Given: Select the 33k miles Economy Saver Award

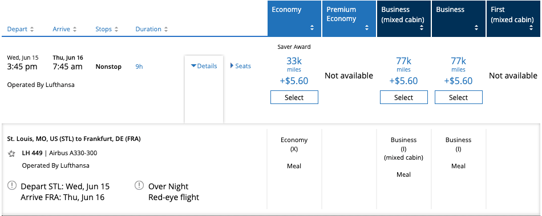Looking at the screenshot, I should point(294,98).
